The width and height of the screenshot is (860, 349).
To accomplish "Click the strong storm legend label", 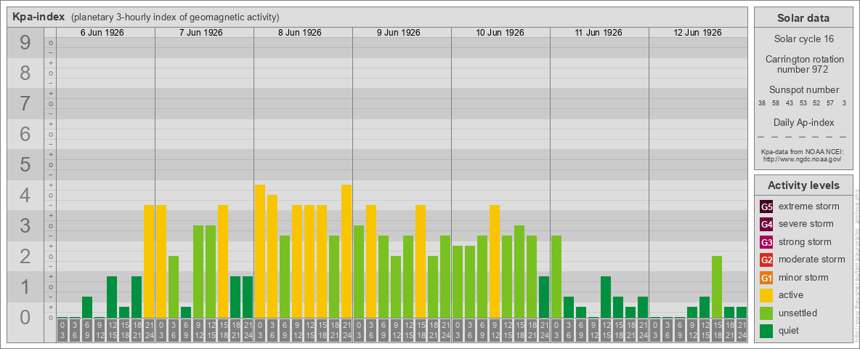I will [x=805, y=242].
